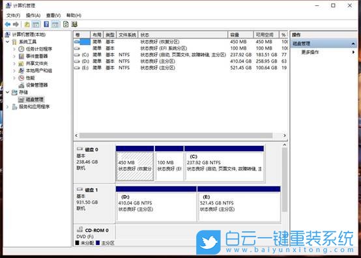This screenshot has width=361, height=258.
Task: Select root node 计算机管理(本地)
Action: click(x=29, y=35)
